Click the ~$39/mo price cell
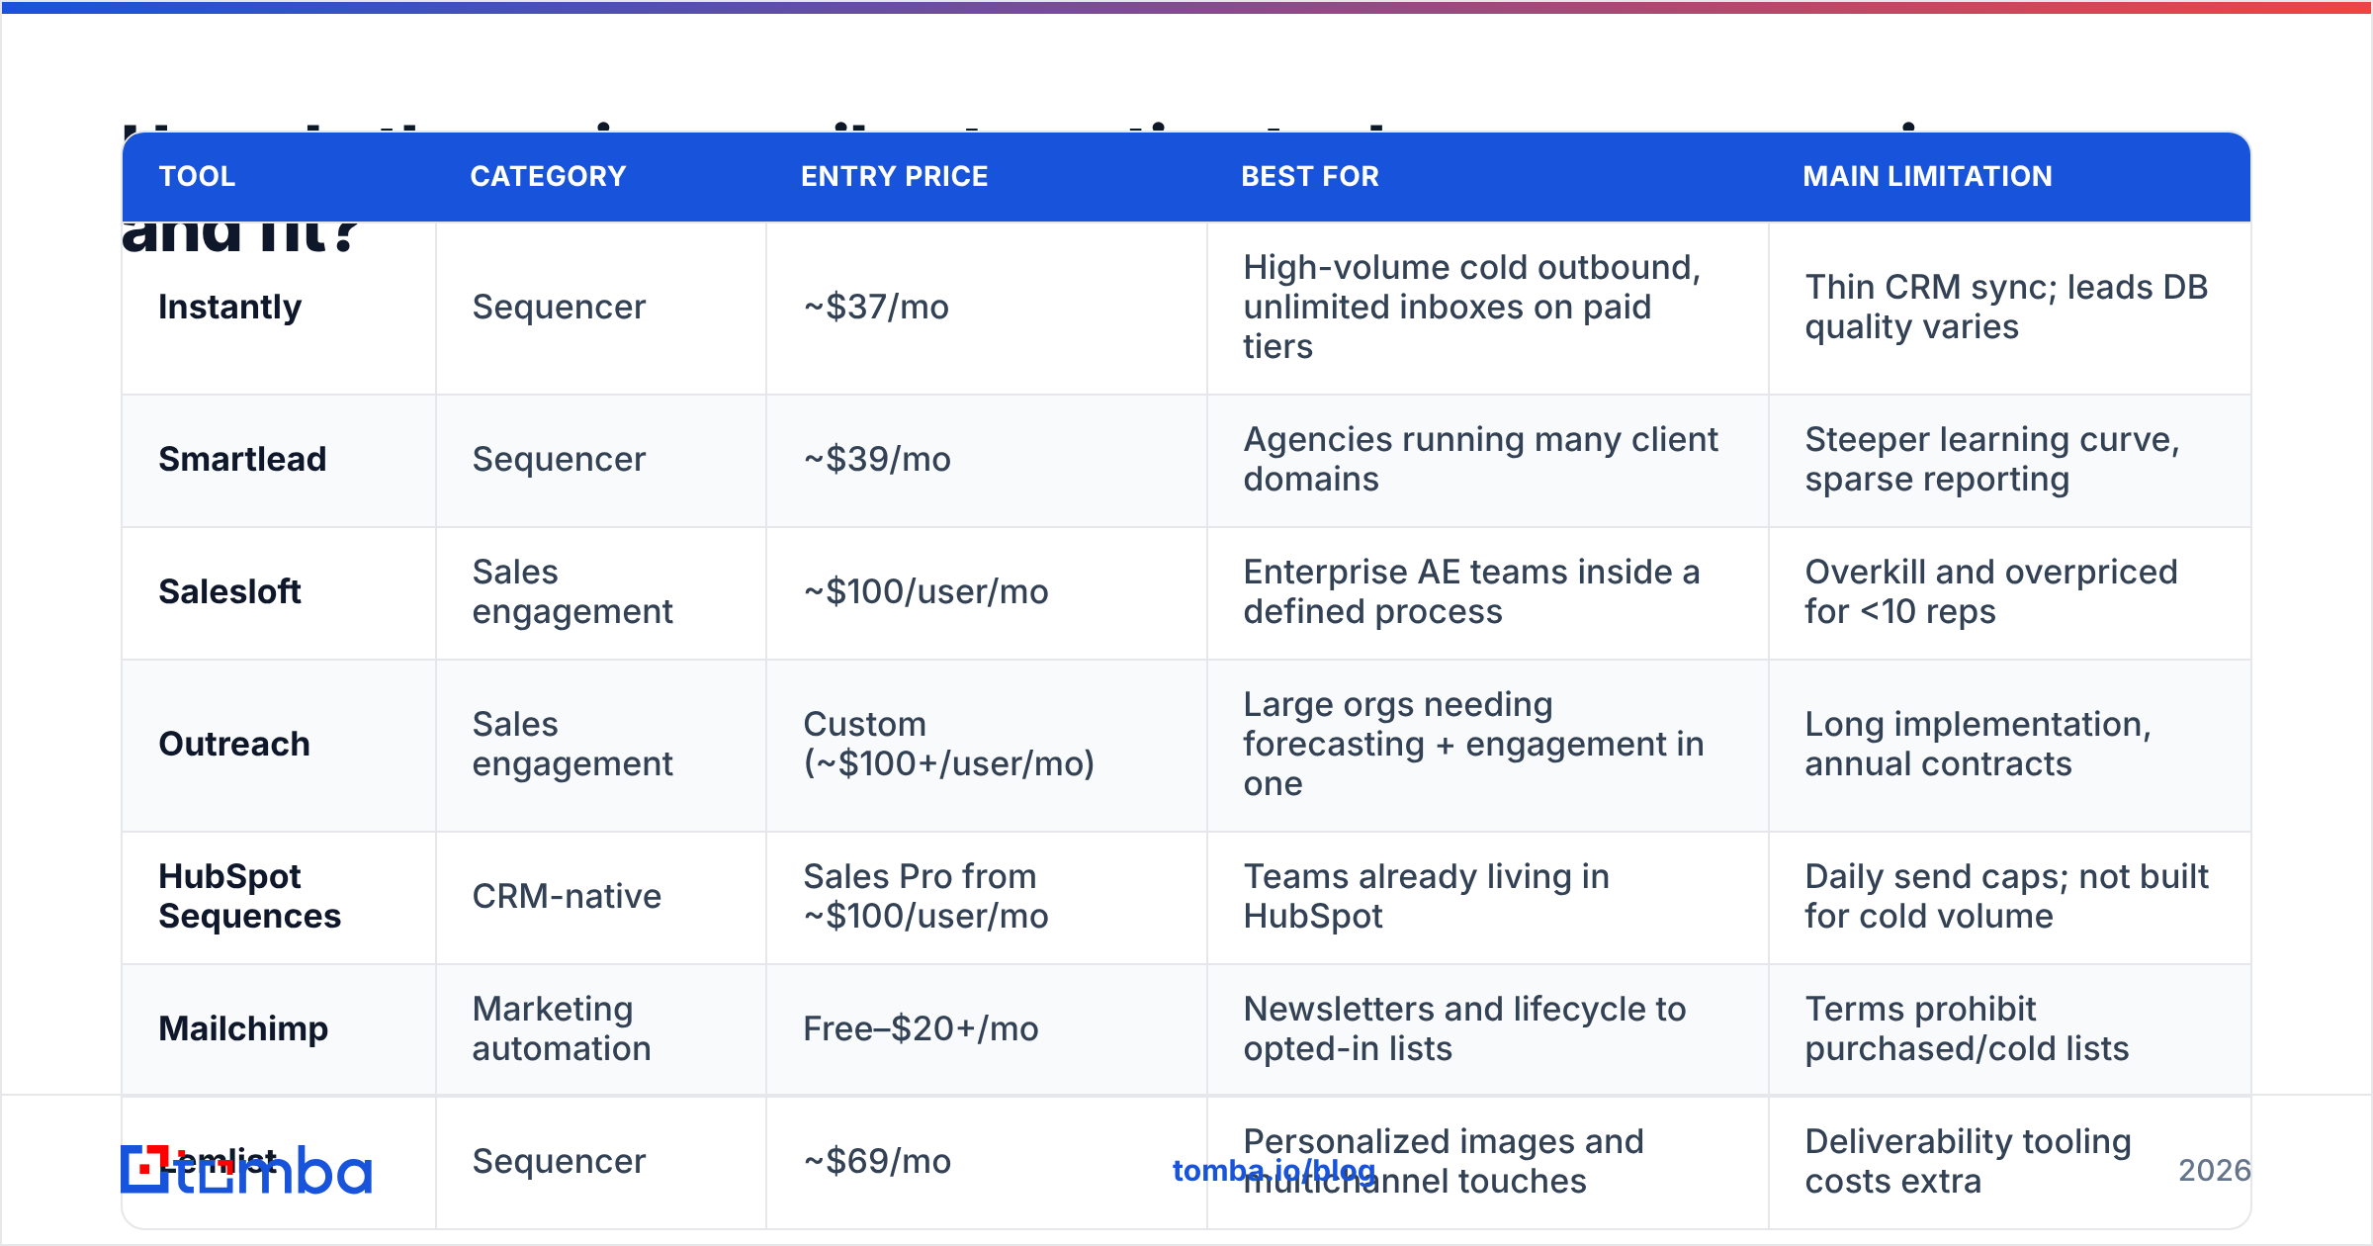Screen dimensions: 2373x1246 987,460
